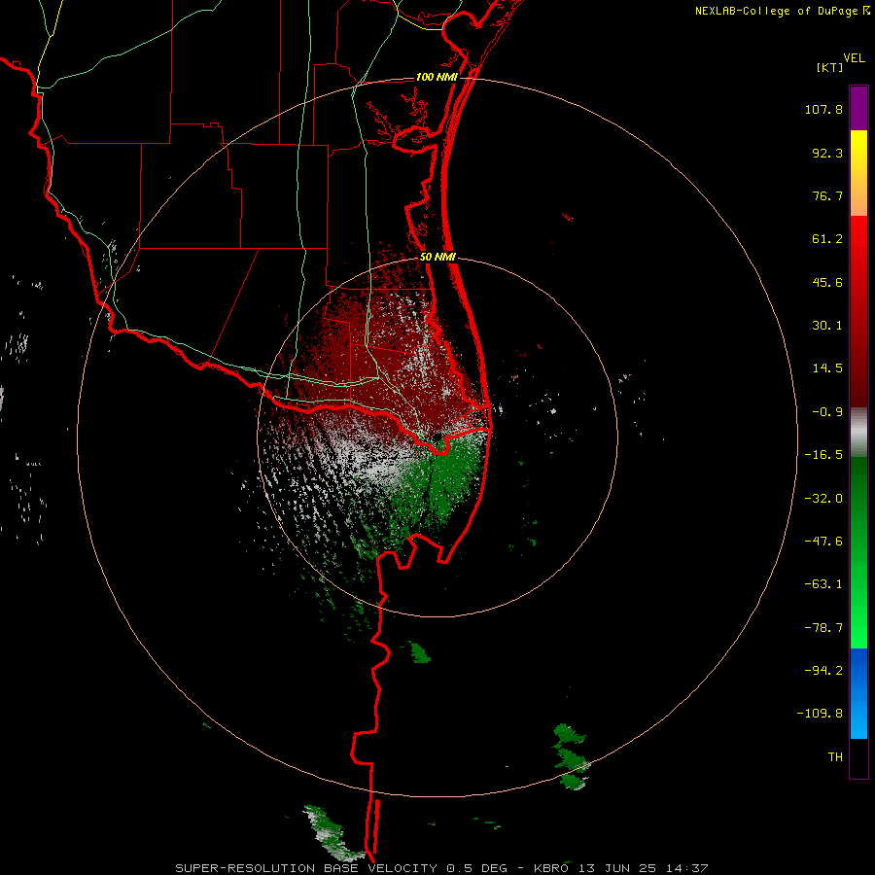
Task: Click the 13 JUN 25 date in caption
Action: coord(618,868)
